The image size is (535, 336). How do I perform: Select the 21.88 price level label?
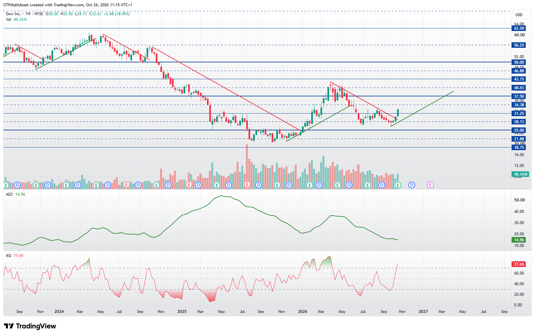click(x=519, y=139)
